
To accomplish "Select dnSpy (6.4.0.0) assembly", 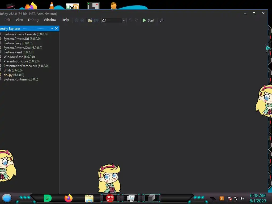I will 14,75.
